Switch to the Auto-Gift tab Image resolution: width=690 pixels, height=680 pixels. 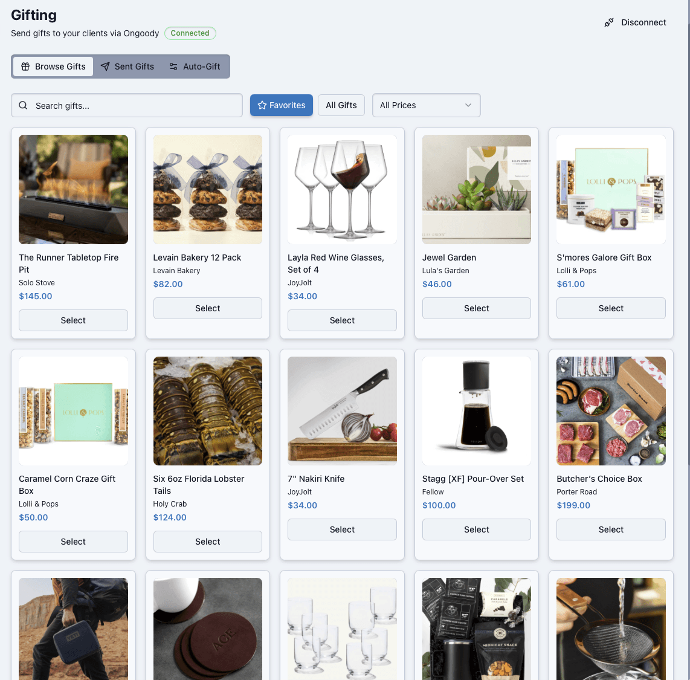pyautogui.click(x=195, y=66)
